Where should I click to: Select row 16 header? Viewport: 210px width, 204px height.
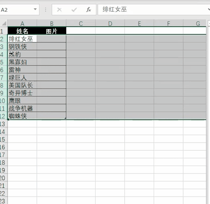pyautogui.click(x=3, y=147)
